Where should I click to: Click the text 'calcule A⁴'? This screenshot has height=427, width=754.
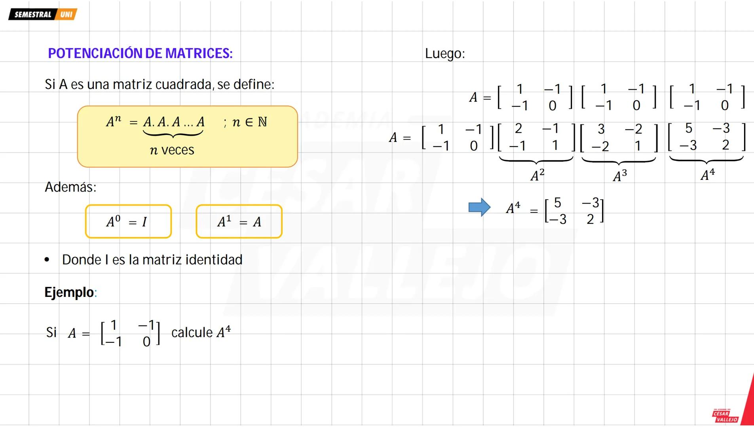point(201,333)
